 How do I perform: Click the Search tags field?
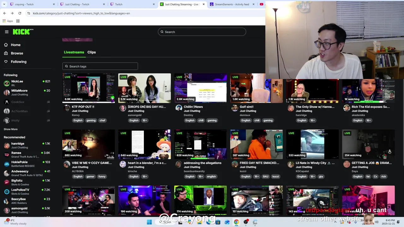point(100,66)
